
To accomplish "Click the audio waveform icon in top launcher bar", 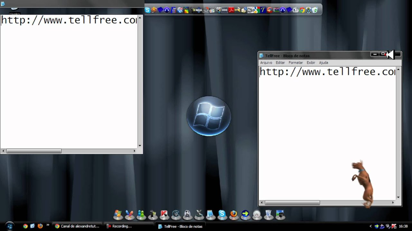I will [x=225, y=10].
